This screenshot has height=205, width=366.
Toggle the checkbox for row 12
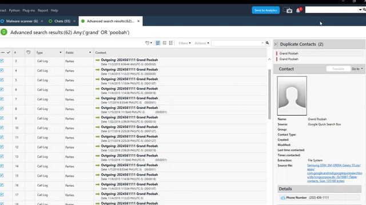click(x=2, y=147)
